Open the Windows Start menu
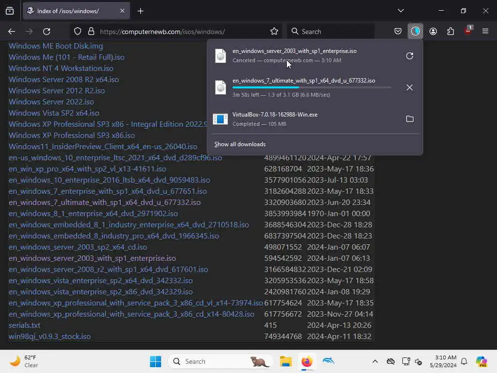Image resolution: width=497 pixels, height=373 pixels. (155, 361)
